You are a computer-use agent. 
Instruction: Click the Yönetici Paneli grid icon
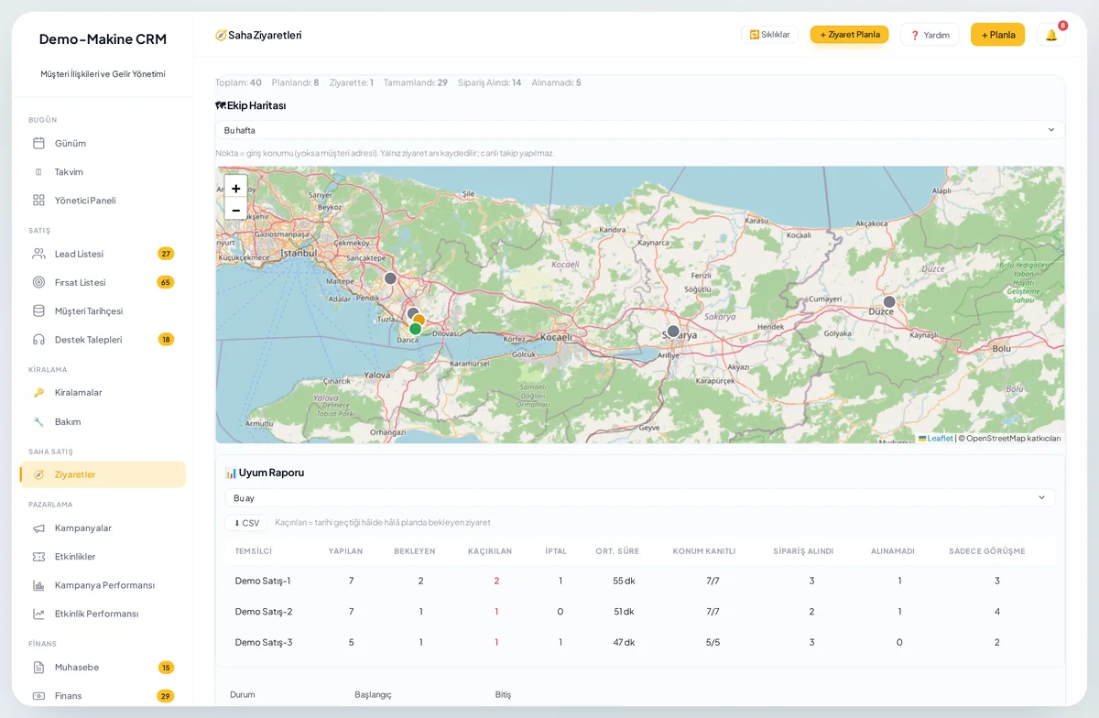[38, 200]
